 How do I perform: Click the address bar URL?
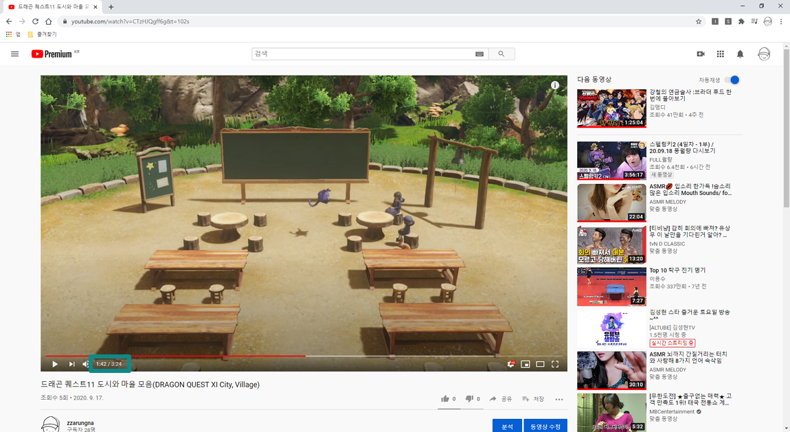pyautogui.click(x=130, y=22)
